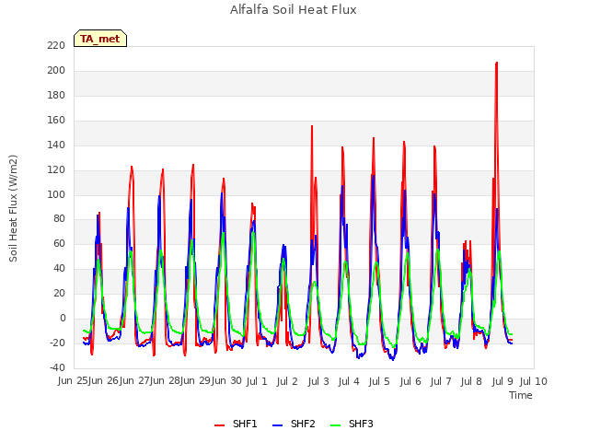Click the Soil Heat Flux (W/m2) axis label
The width and height of the screenshot is (589, 442).
pyautogui.click(x=13, y=208)
